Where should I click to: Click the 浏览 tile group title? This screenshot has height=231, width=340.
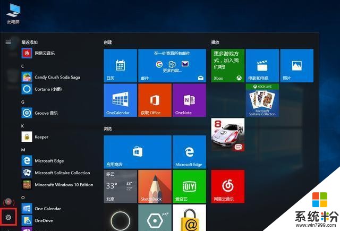108,129
